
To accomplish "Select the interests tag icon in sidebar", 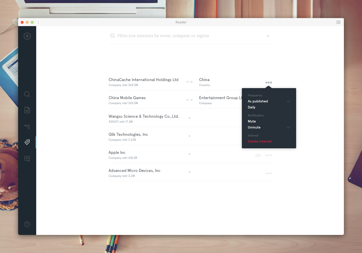I will click(x=27, y=142).
